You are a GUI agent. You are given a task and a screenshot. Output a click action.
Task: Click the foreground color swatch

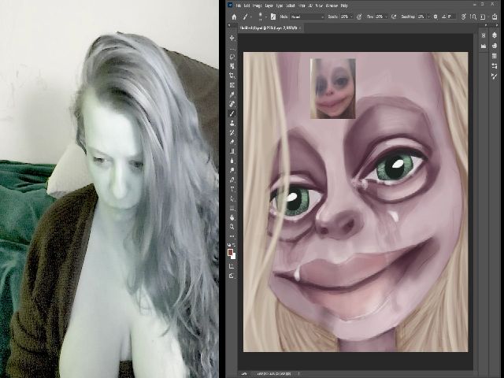coord(230,252)
